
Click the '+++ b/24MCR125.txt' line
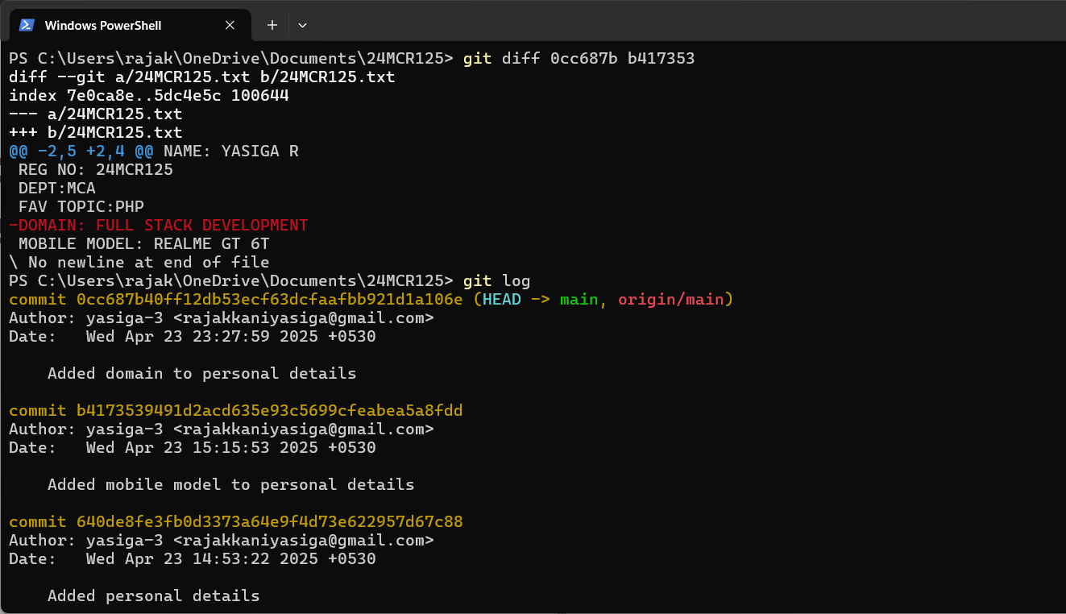coord(96,133)
